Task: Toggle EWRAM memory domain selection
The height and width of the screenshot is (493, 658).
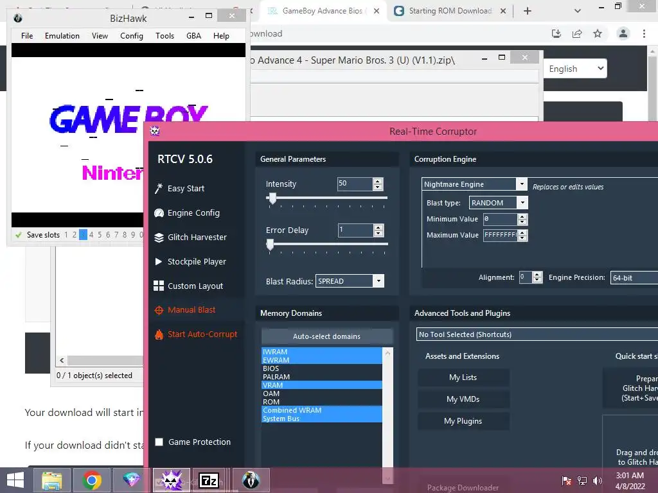Action: pos(321,359)
